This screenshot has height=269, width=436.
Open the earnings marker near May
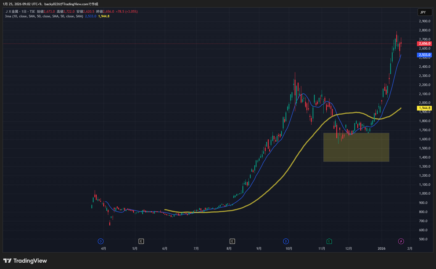tap(141, 241)
